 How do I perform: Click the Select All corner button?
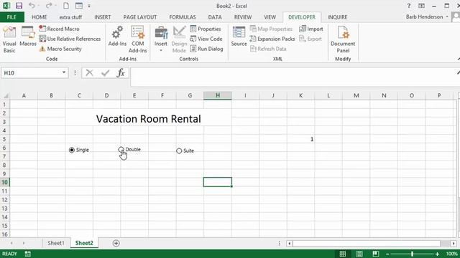click(5, 95)
